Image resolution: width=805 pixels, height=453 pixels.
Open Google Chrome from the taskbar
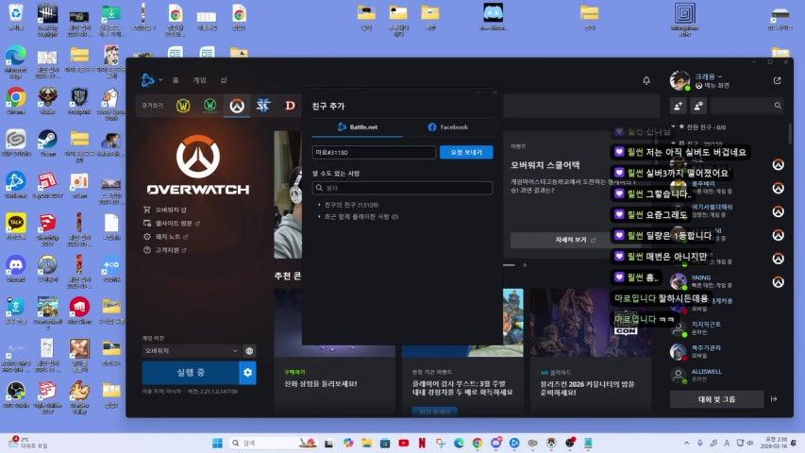pyautogui.click(x=478, y=443)
